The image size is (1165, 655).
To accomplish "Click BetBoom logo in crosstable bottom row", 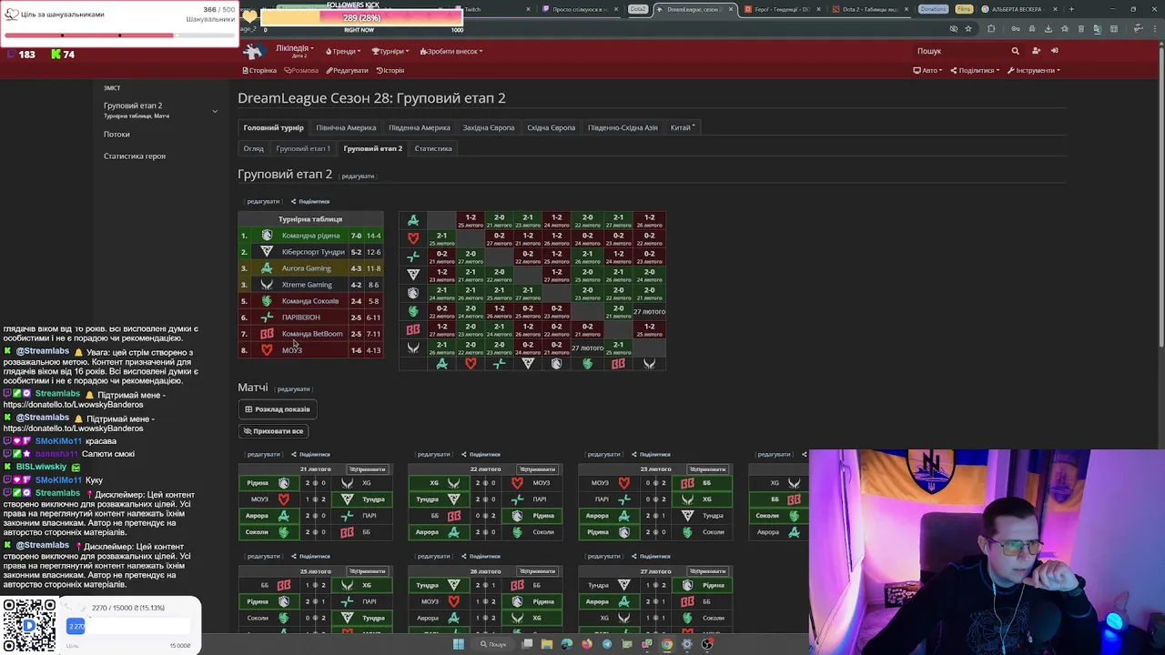I will tap(618, 364).
